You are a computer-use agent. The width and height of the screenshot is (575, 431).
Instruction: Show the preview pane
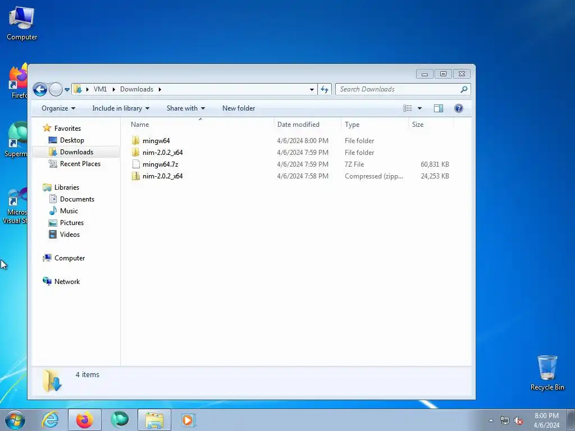point(438,108)
